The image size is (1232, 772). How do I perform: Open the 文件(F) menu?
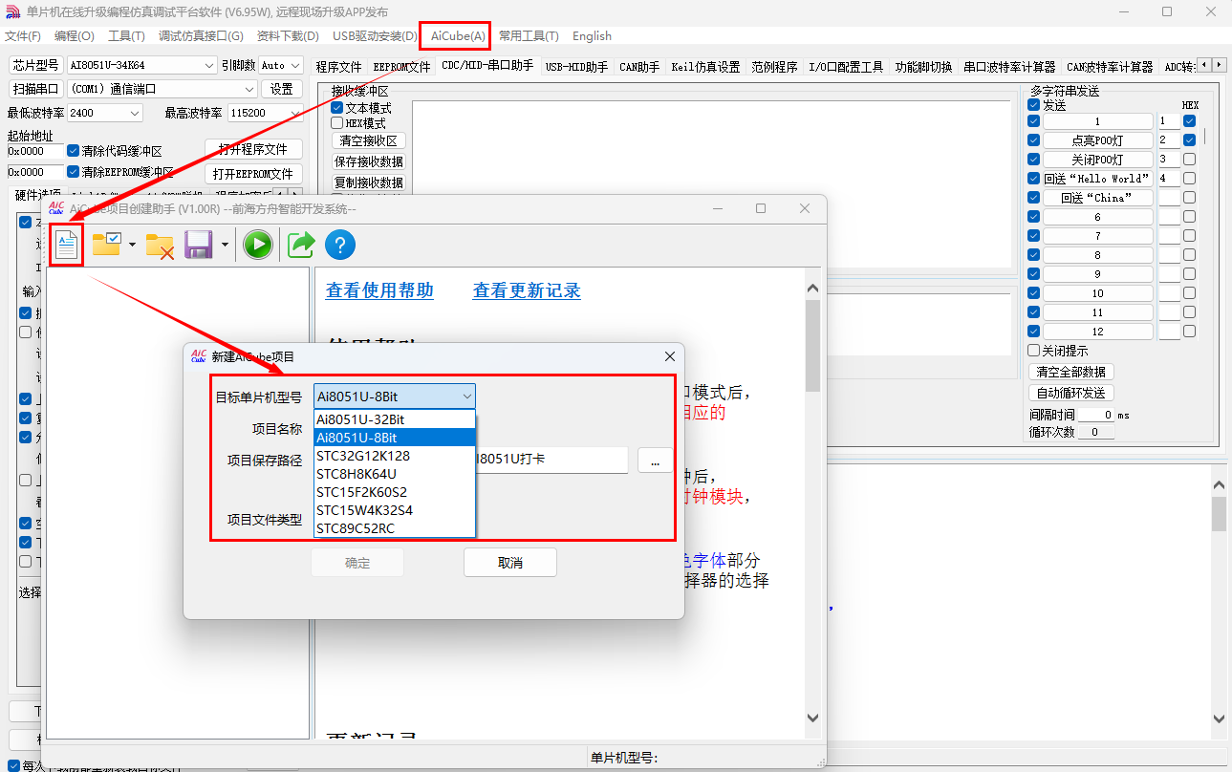(23, 36)
